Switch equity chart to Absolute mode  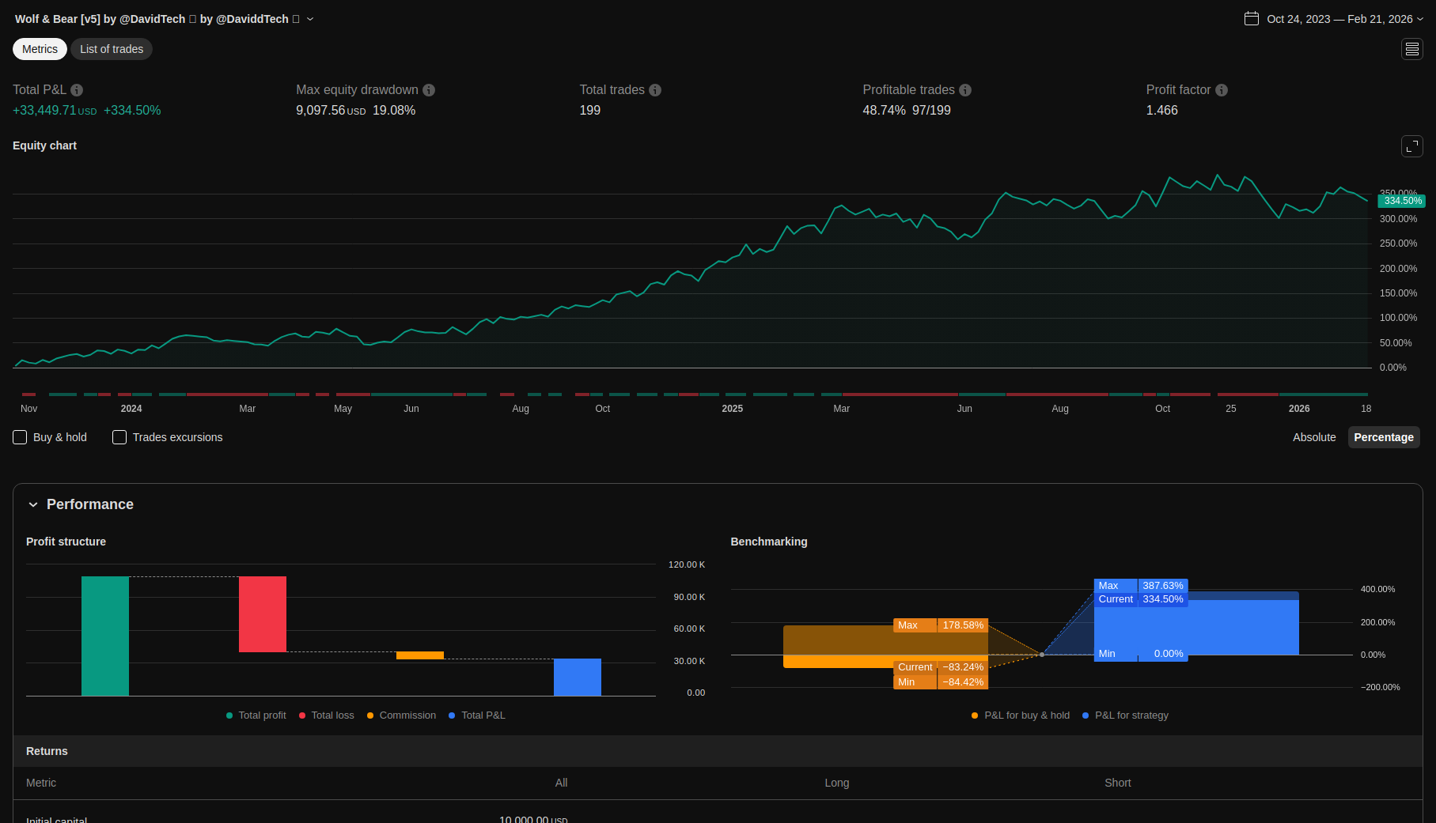(1313, 437)
